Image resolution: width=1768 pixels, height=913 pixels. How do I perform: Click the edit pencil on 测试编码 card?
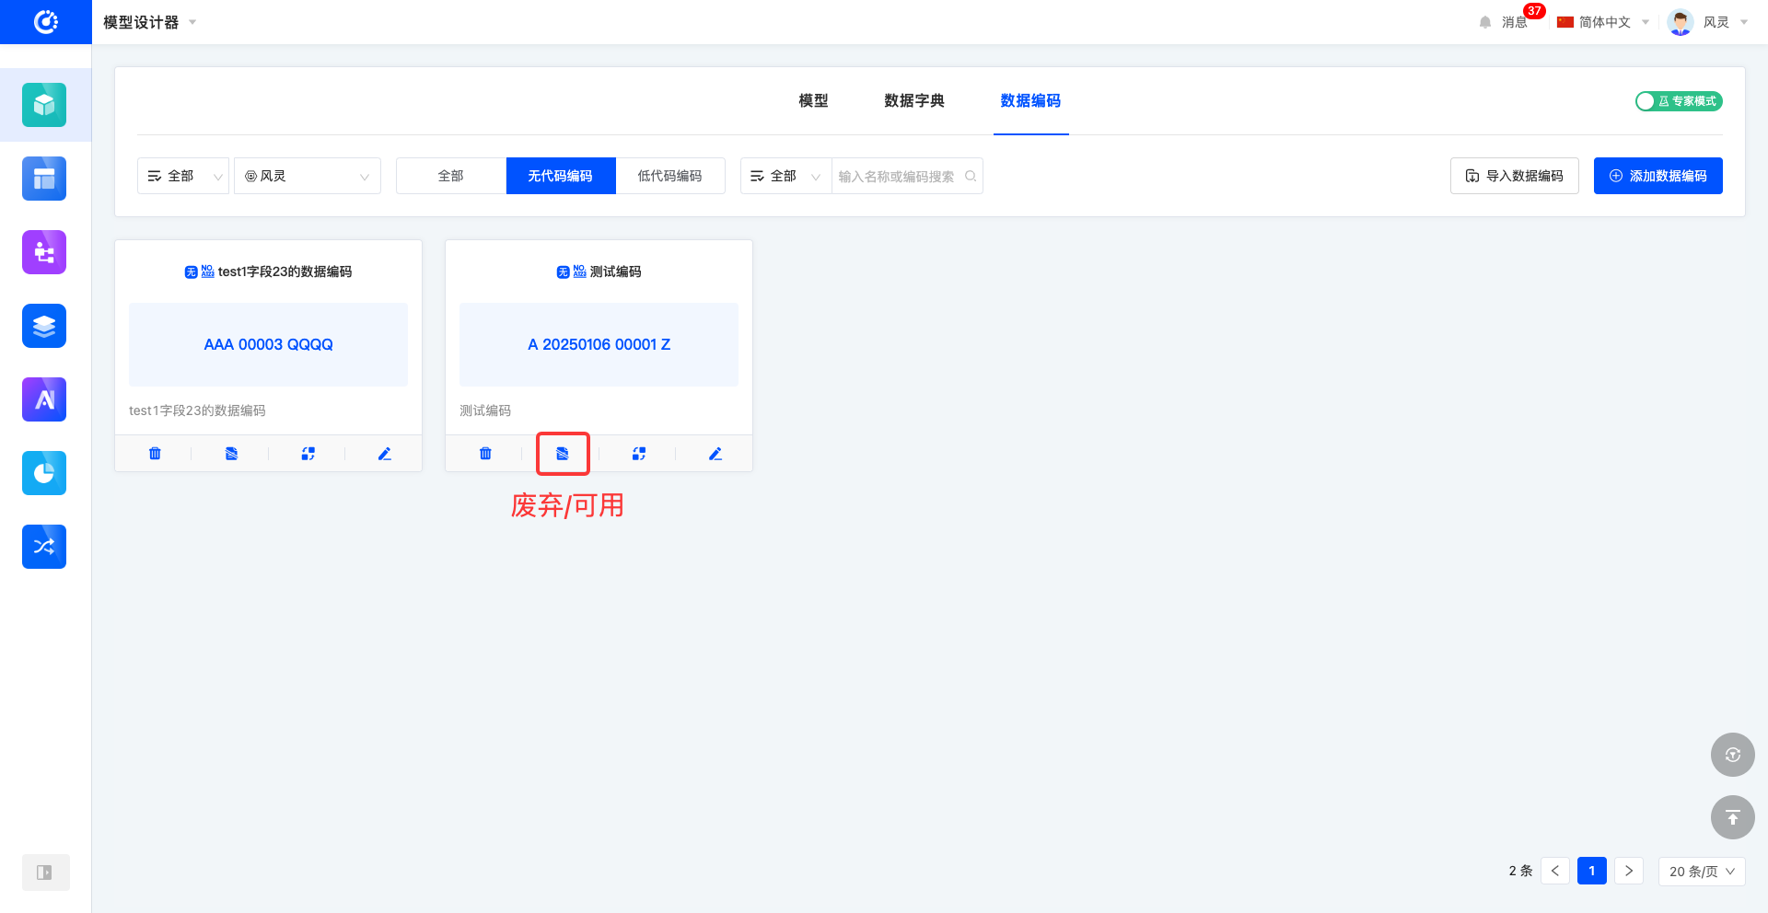point(715,454)
